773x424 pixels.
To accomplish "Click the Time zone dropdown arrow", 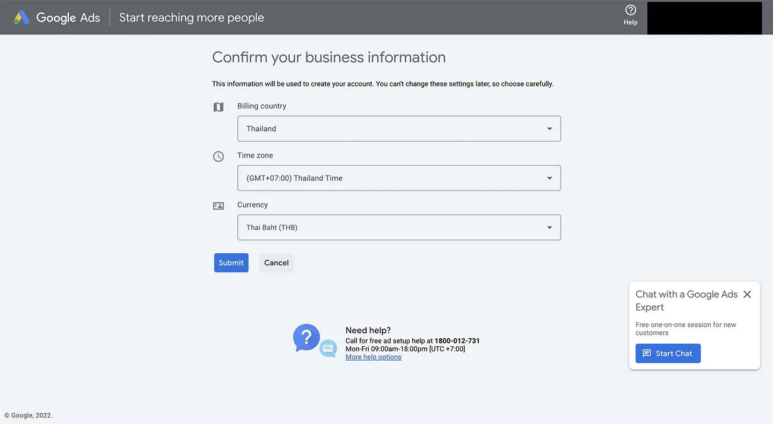I will pyautogui.click(x=549, y=178).
